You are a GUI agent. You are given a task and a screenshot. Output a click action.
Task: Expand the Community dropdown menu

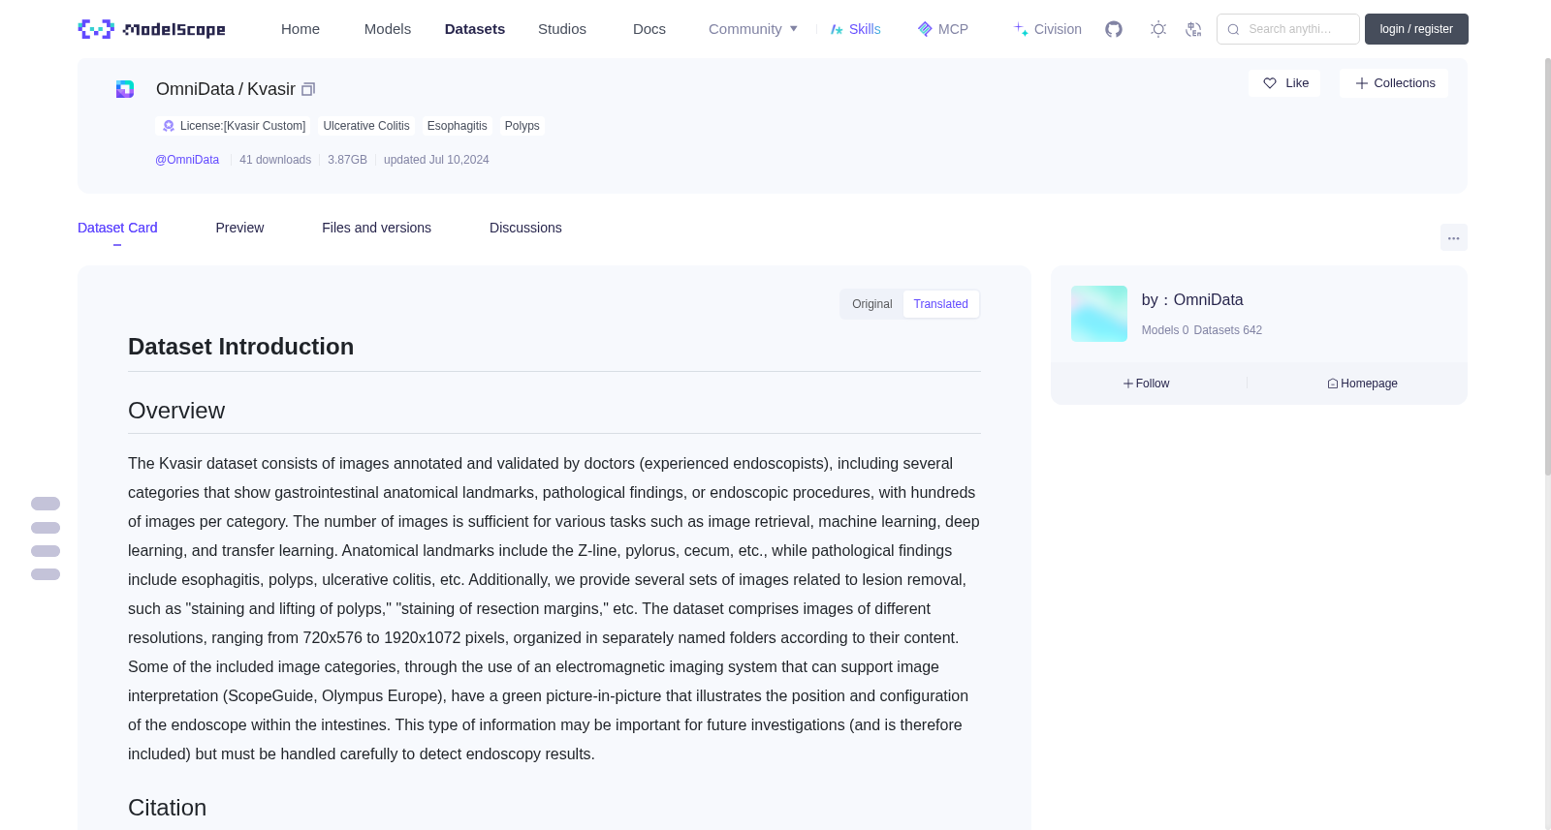753,29
